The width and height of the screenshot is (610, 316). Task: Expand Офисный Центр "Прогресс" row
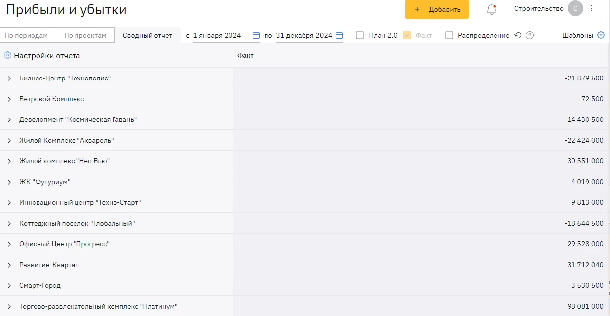9,244
